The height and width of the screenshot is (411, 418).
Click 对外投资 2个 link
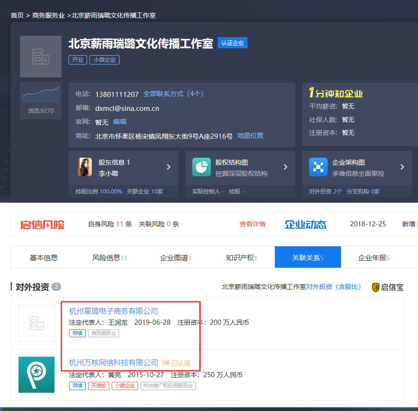click(325, 192)
